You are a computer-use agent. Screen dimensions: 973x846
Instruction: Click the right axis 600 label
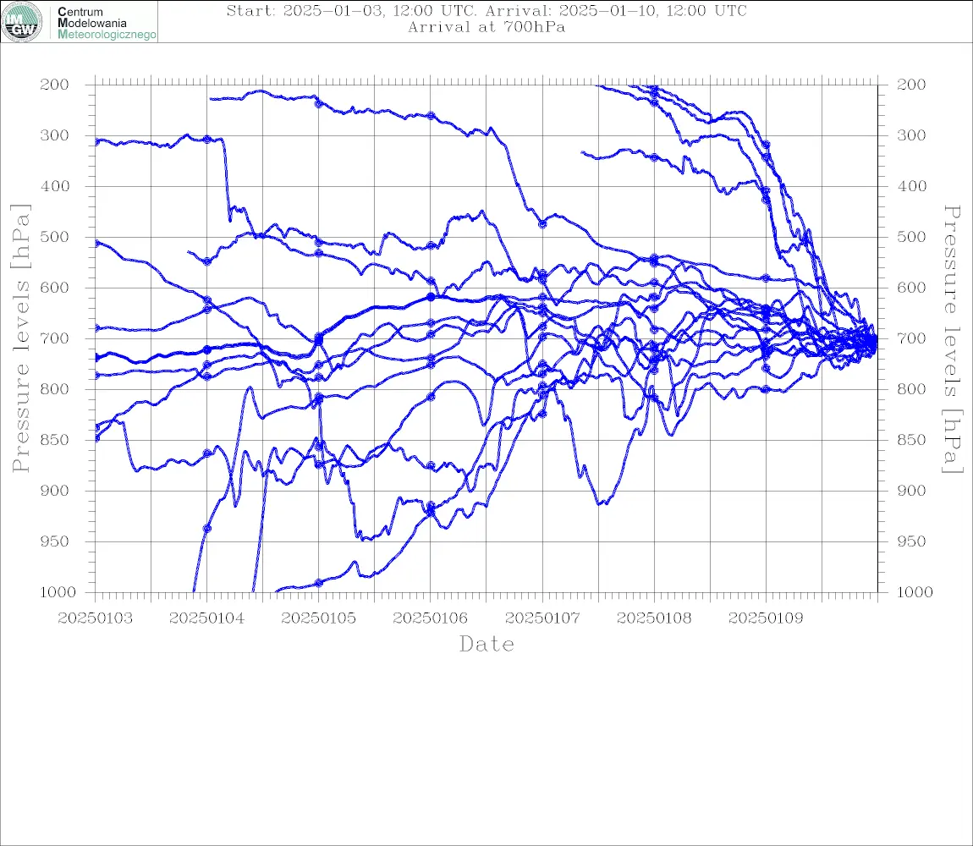pos(911,288)
